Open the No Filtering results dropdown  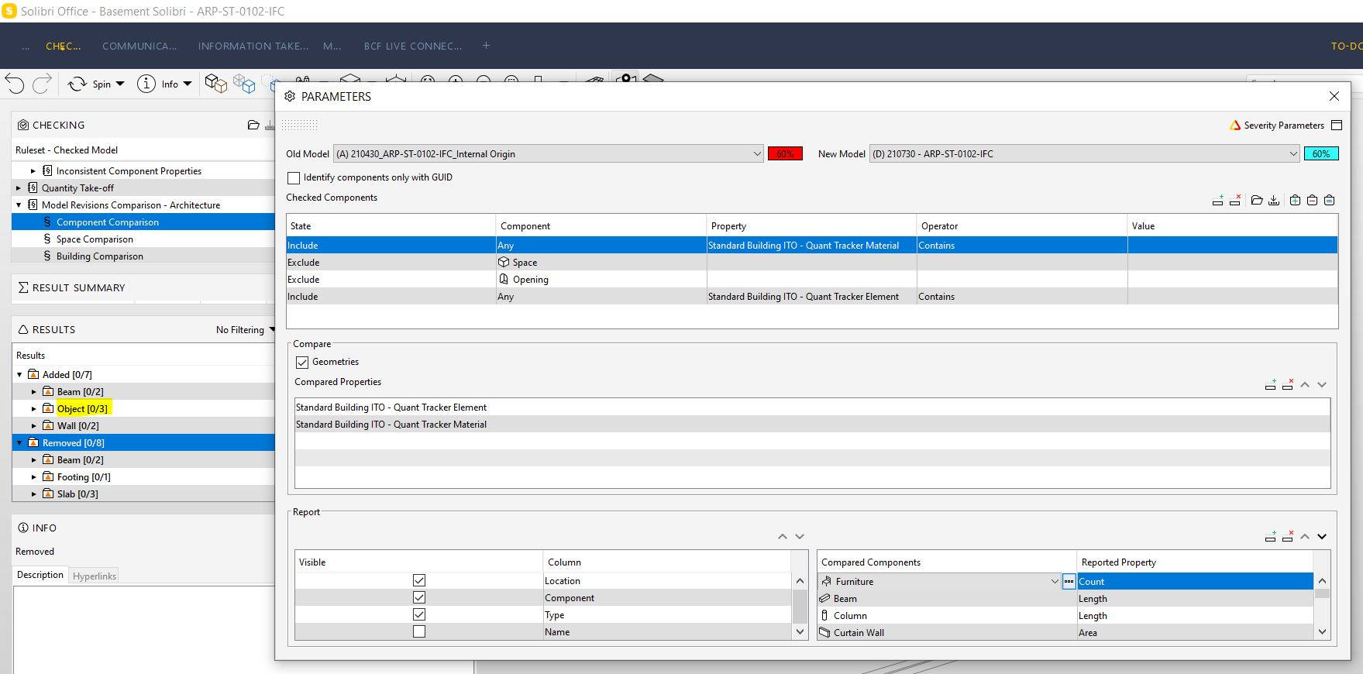point(246,330)
